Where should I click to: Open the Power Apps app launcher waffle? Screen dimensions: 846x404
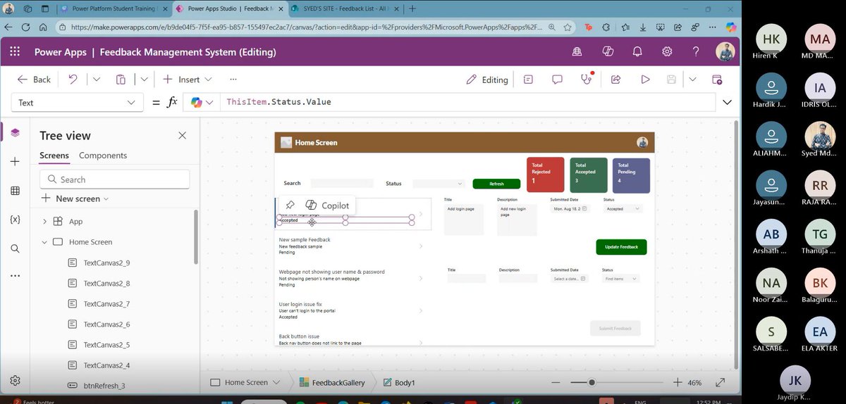pos(16,52)
